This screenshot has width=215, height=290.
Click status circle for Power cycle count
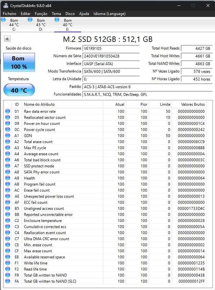(7, 129)
